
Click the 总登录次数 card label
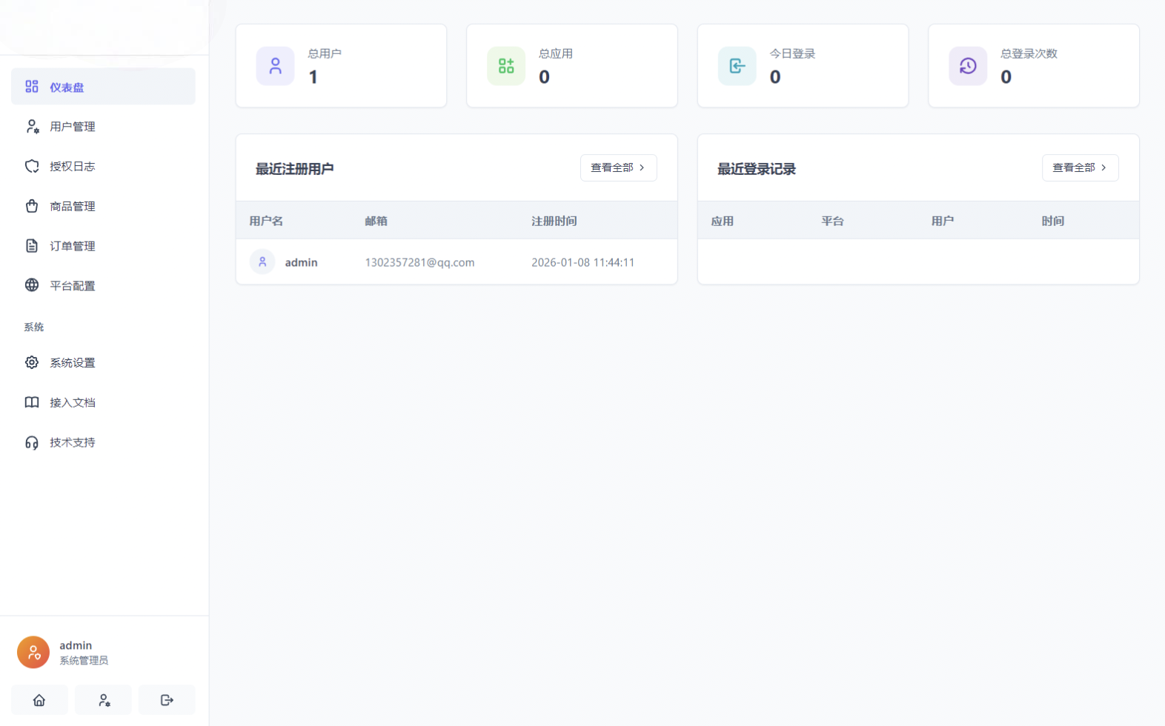point(1029,53)
